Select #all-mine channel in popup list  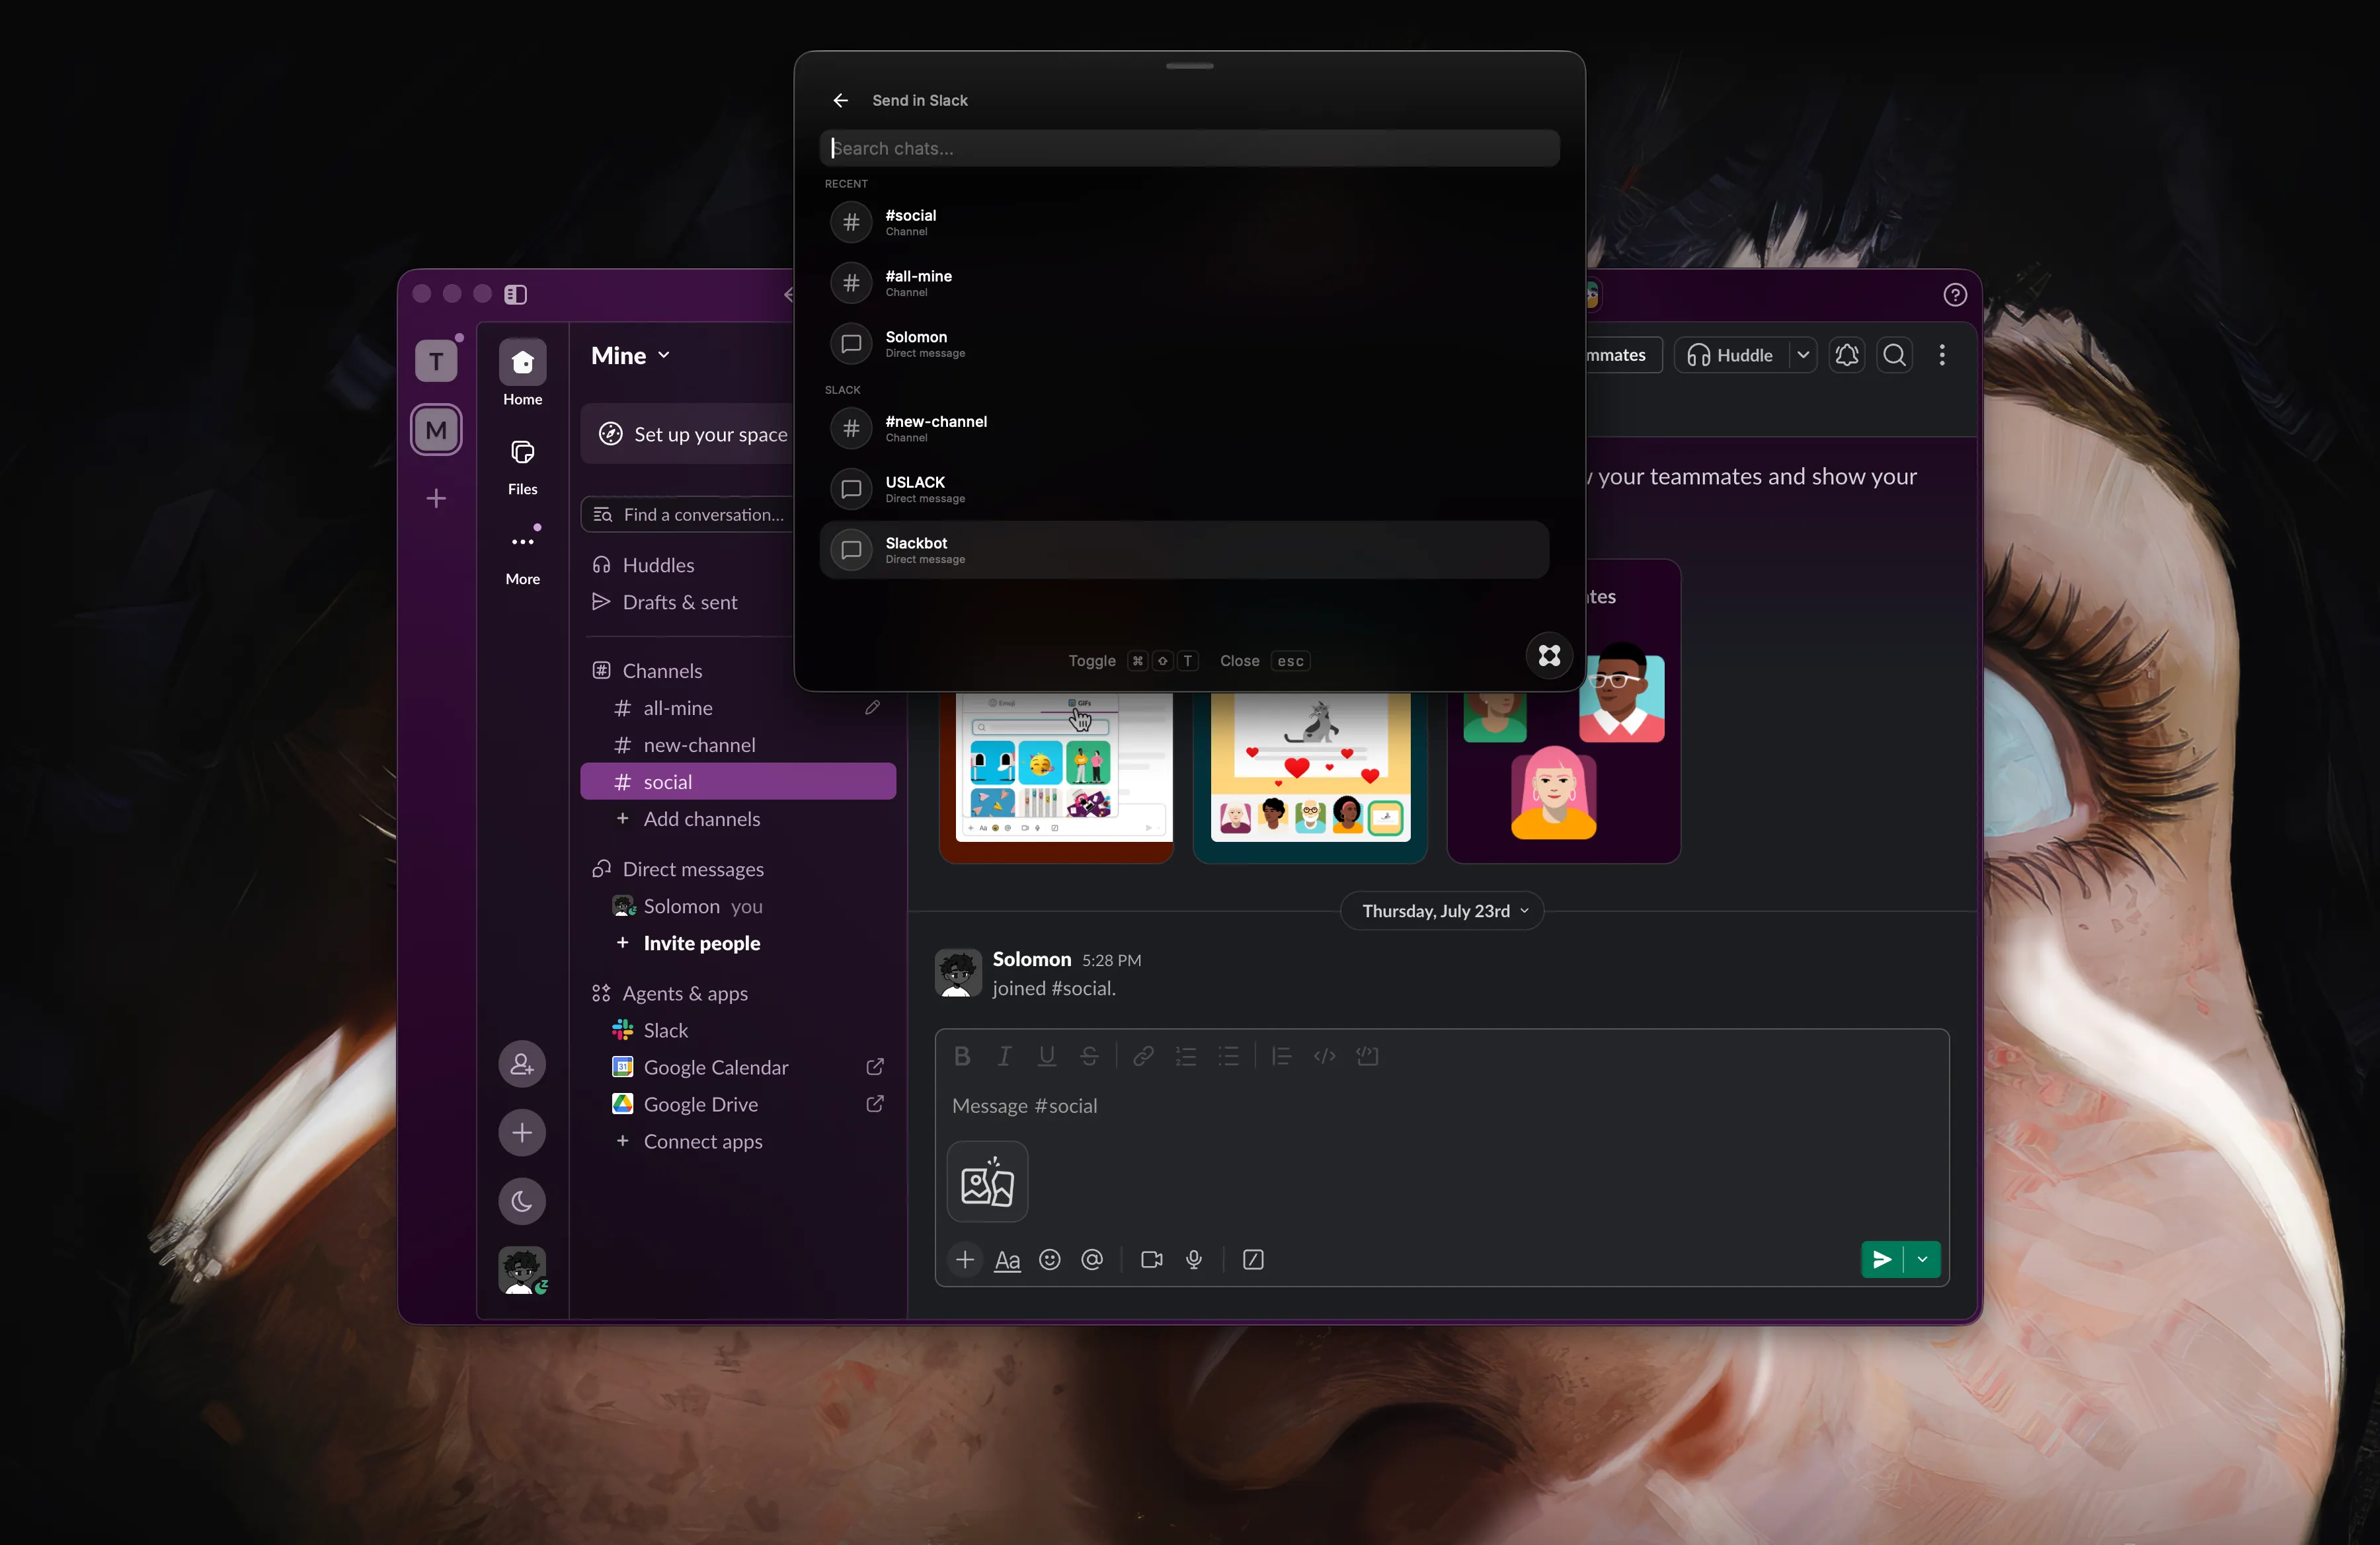(1184, 283)
